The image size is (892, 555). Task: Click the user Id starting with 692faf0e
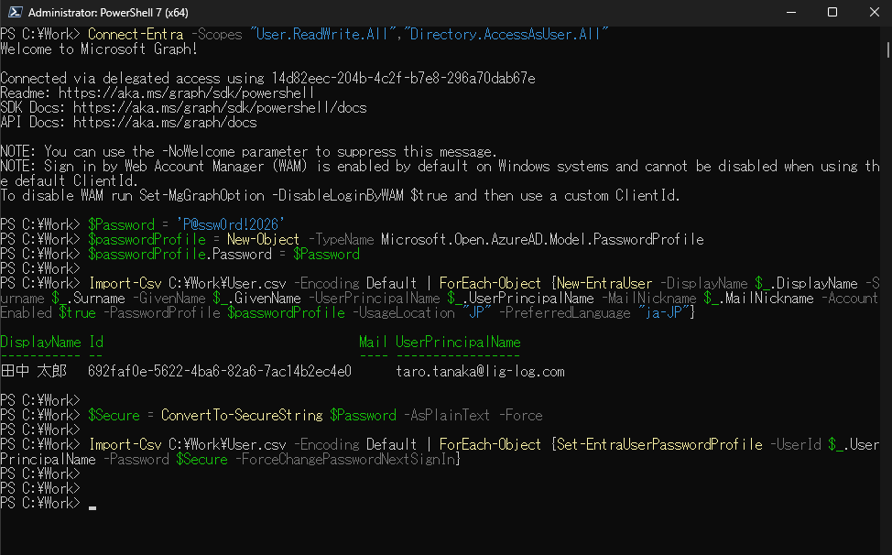[x=220, y=371]
